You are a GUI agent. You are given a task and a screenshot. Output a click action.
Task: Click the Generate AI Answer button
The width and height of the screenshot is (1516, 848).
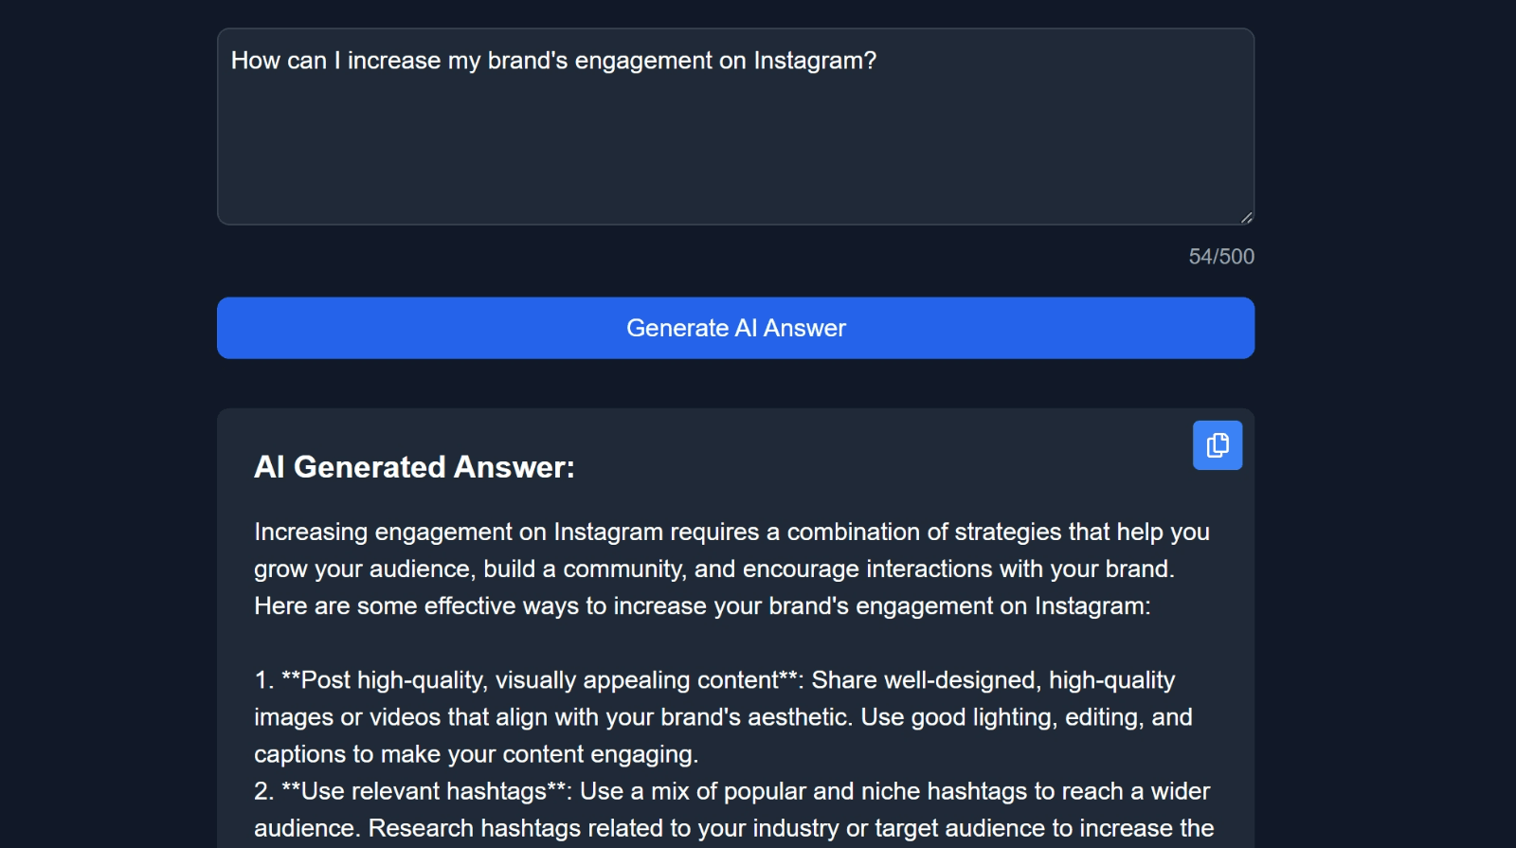pos(735,328)
